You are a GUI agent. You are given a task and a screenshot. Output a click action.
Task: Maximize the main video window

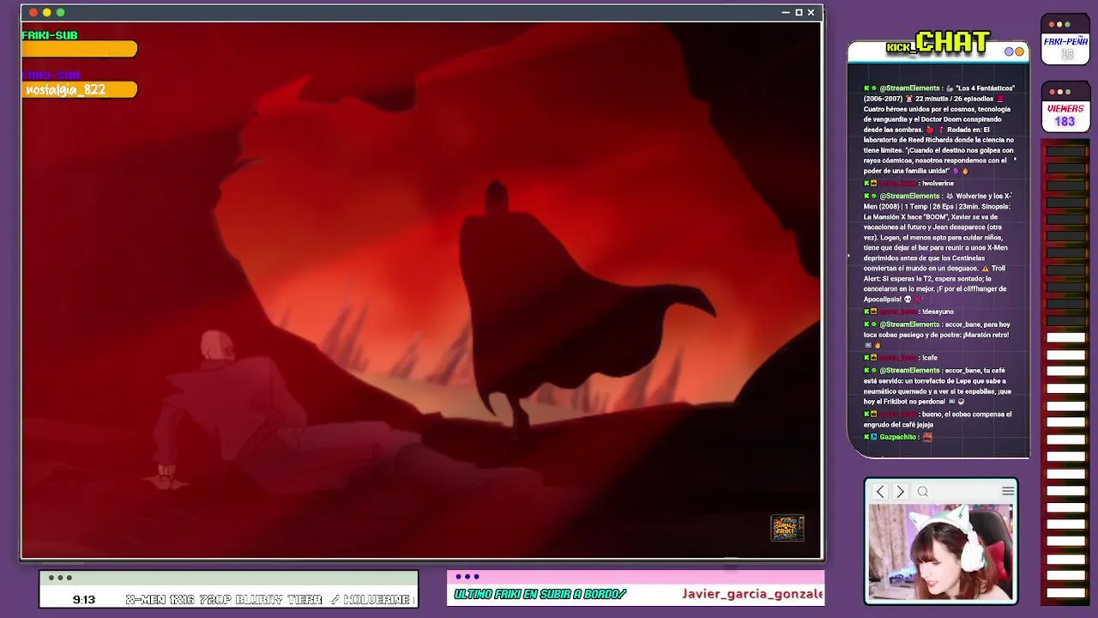[x=799, y=12]
